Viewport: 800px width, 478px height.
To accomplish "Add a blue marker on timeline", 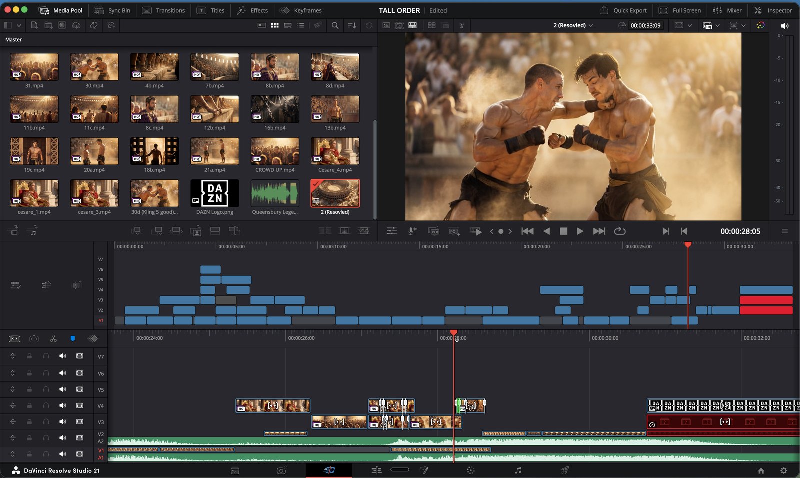I will [x=73, y=339].
